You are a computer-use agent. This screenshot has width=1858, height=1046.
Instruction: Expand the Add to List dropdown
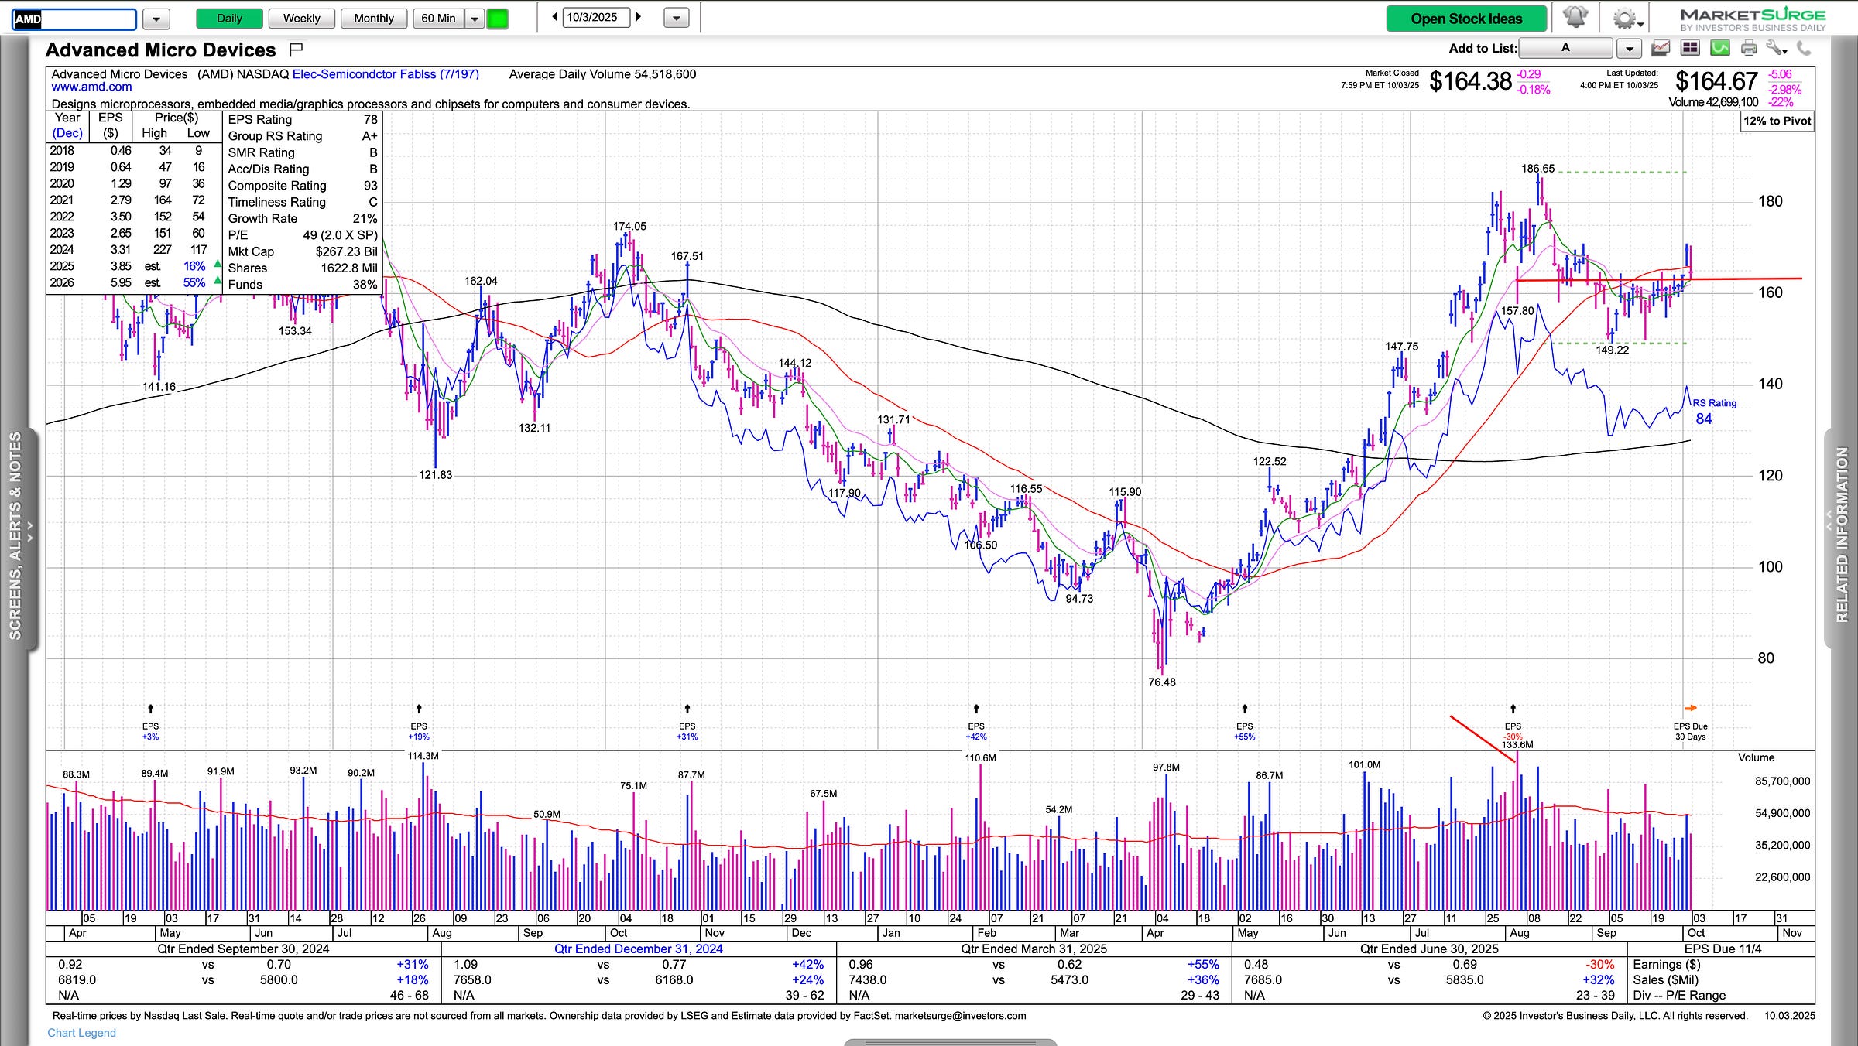pyautogui.click(x=1630, y=49)
